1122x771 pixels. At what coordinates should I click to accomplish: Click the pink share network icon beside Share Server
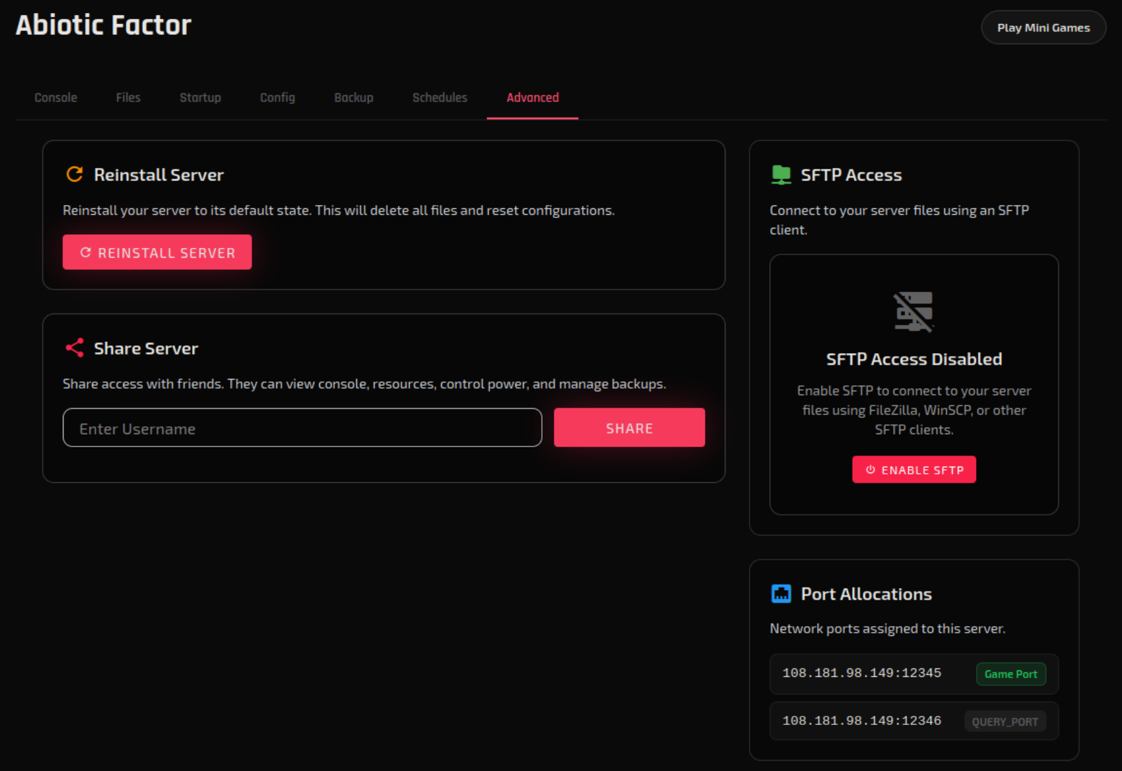coord(75,348)
